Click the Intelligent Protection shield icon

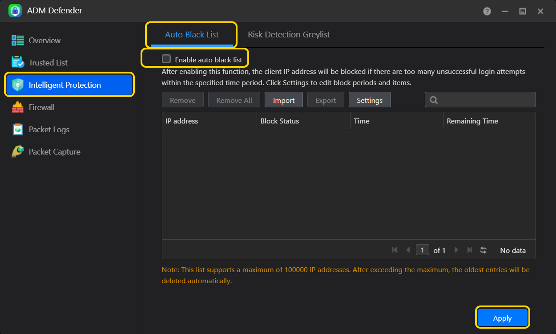coord(18,85)
